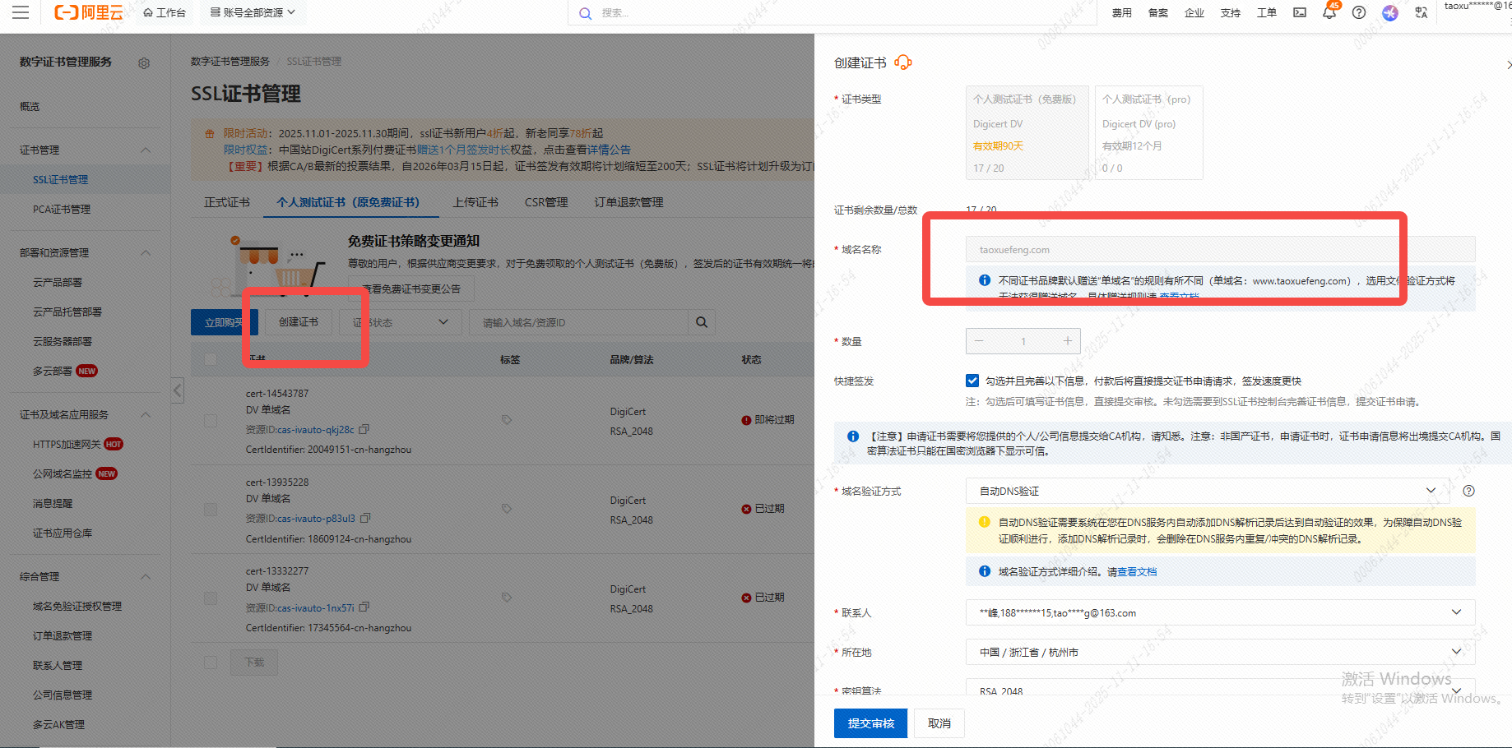Click the 提交审核 submit button
The height and width of the screenshot is (748, 1512).
pos(870,723)
